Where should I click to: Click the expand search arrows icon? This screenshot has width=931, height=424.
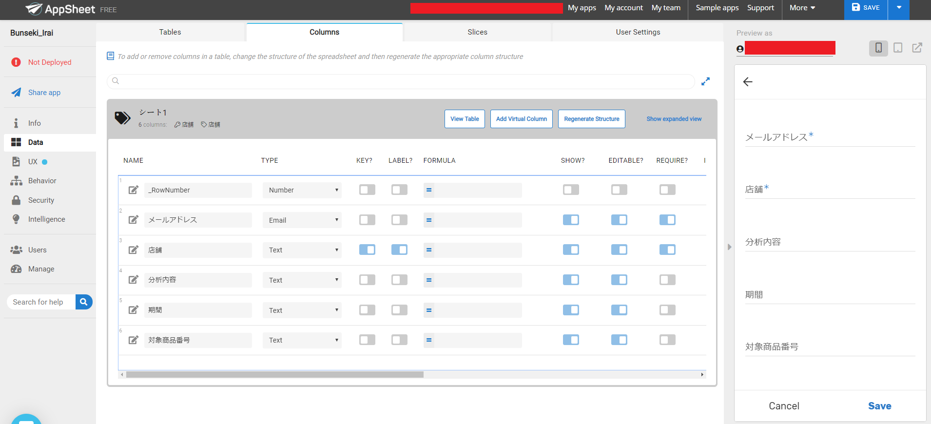click(x=705, y=81)
